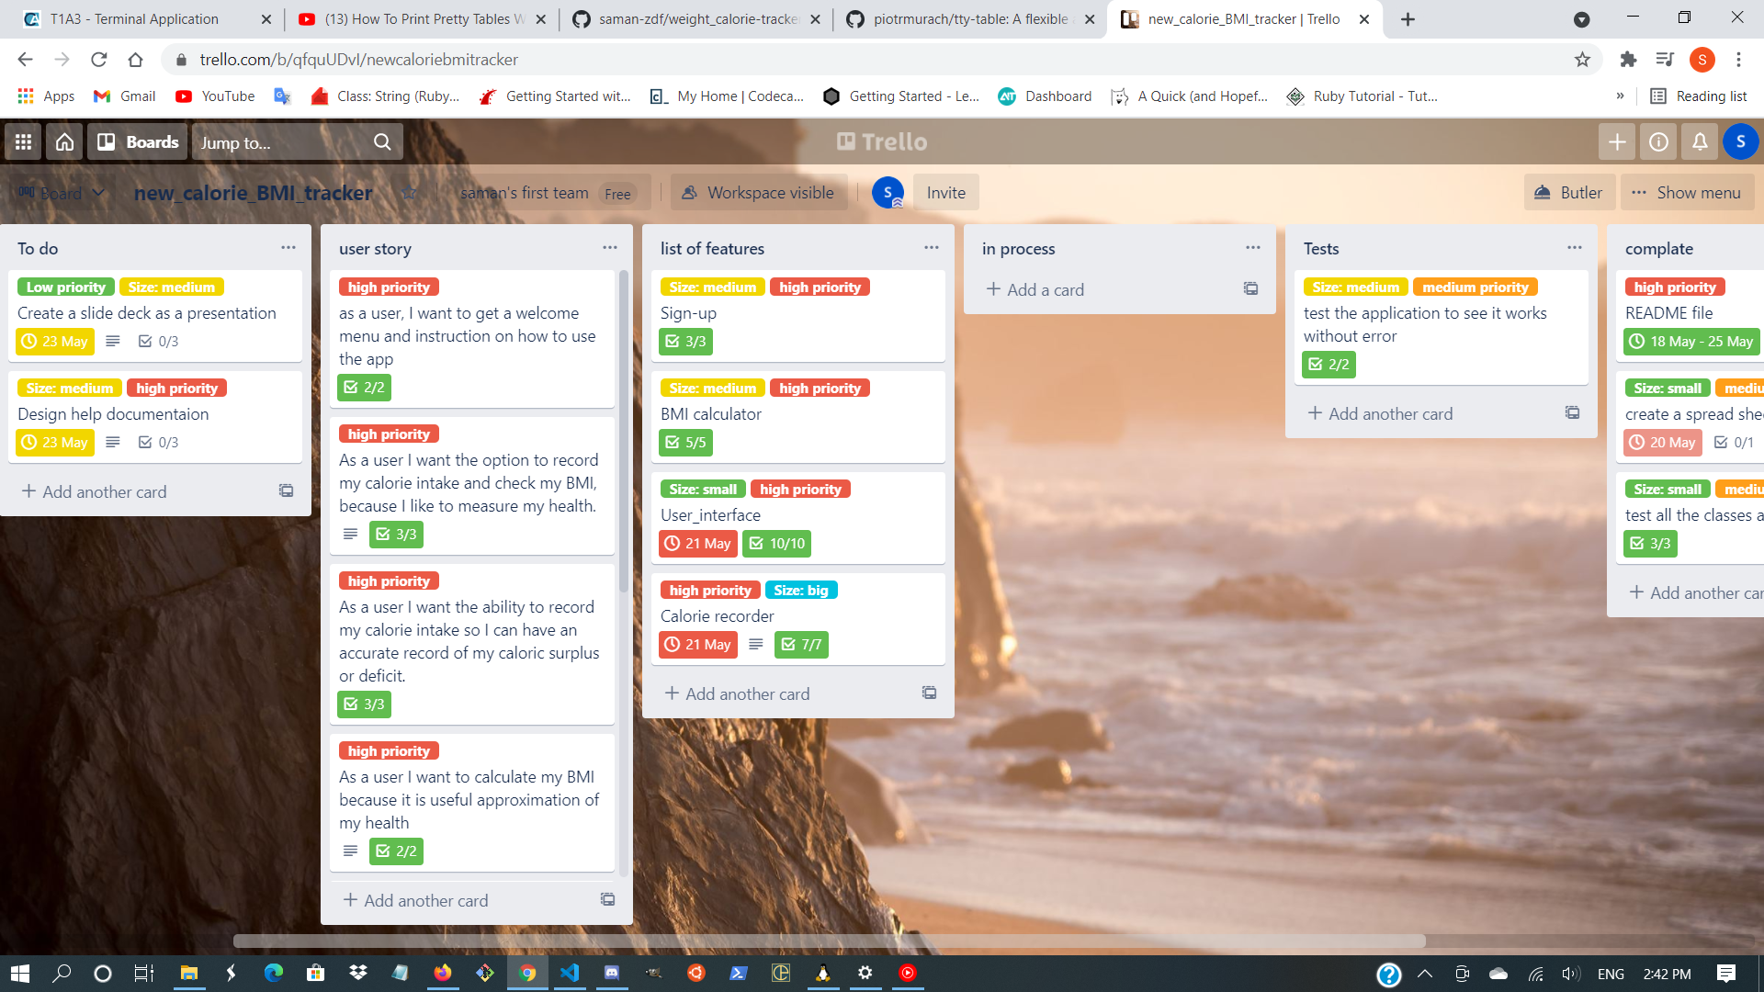Click the green Low priority label
The width and height of the screenshot is (1764, 992).
66,287
